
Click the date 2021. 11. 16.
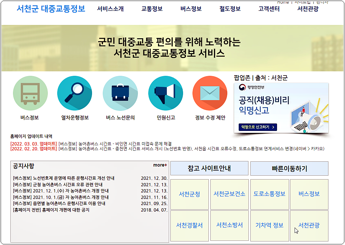[x=154, y=197]
